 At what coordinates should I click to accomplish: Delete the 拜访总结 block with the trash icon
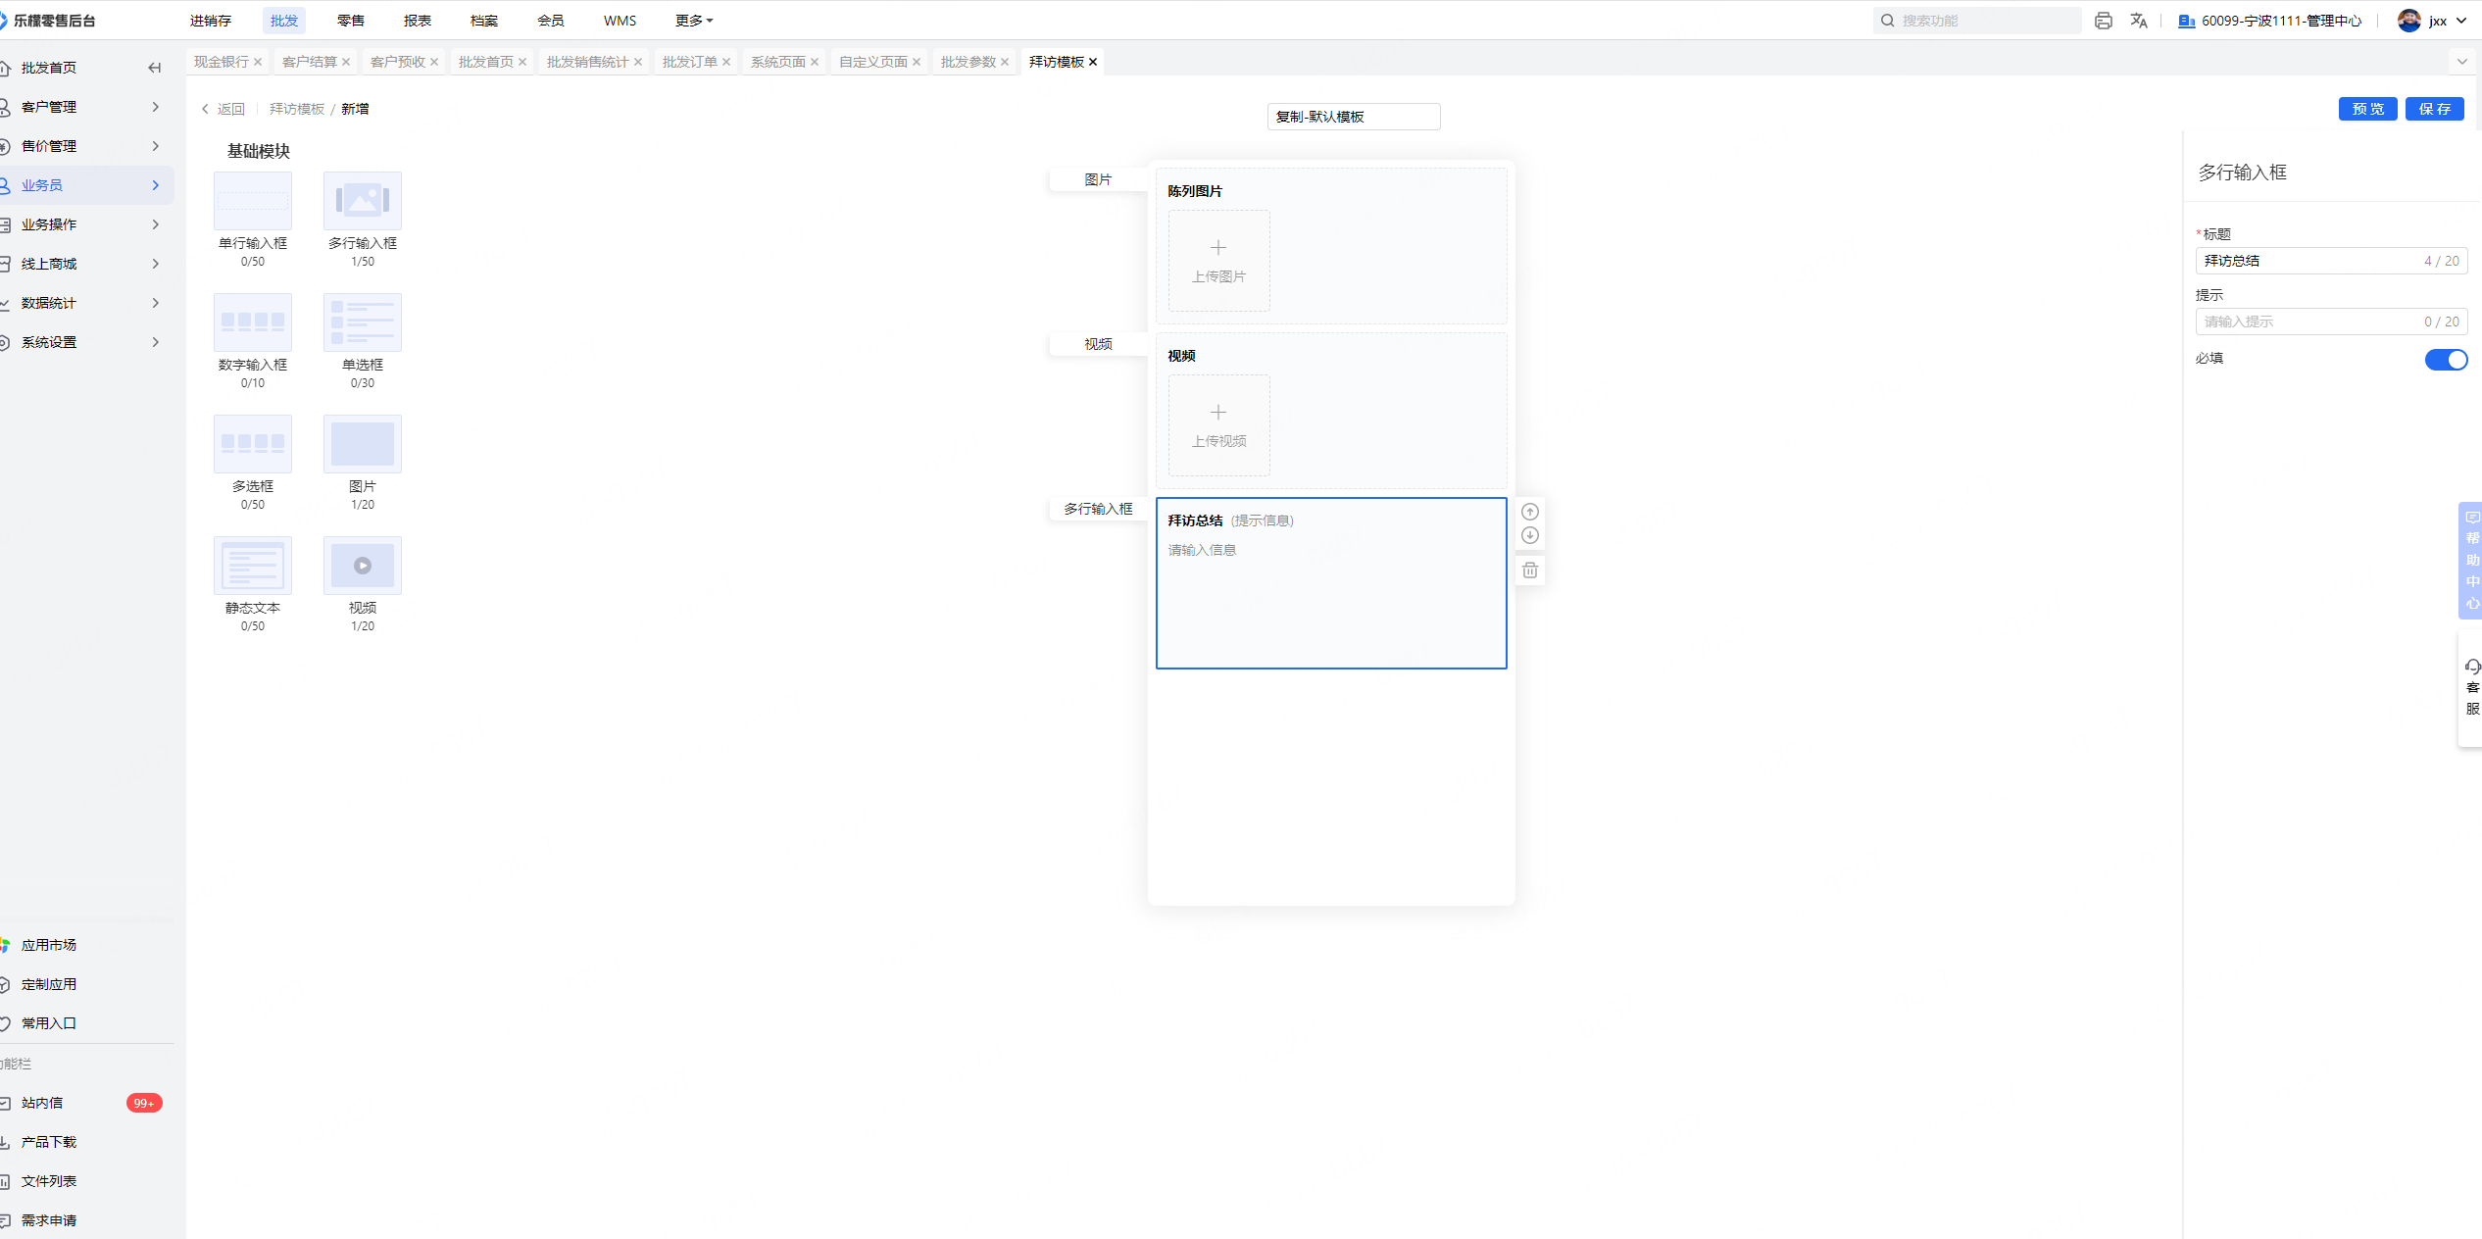pos(1529,570)
